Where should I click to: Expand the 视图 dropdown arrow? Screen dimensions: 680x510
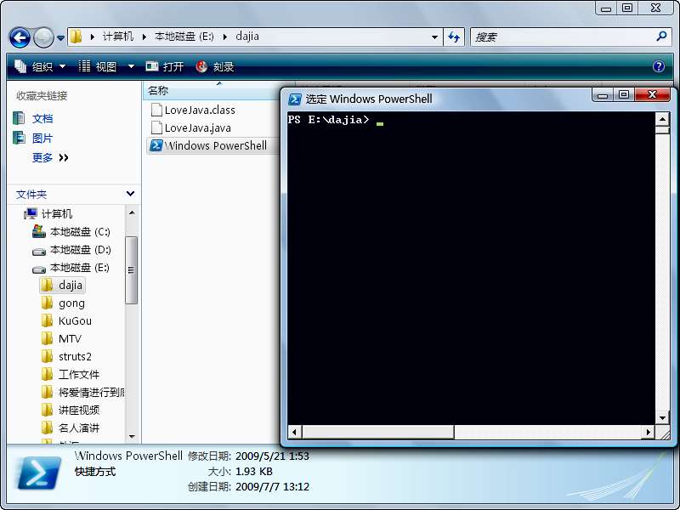coord(131,67)
